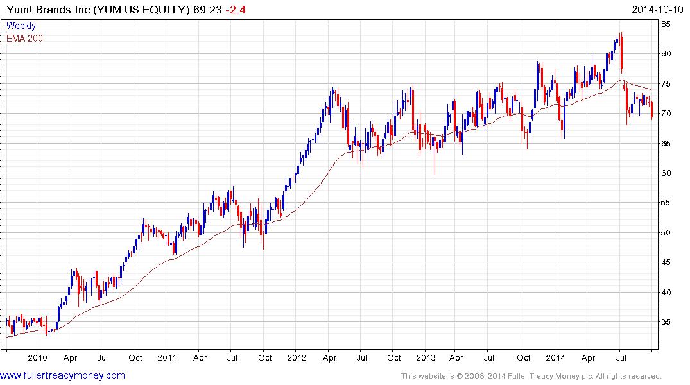Select the 2010 marker on time axis

[x=38, y=357]
